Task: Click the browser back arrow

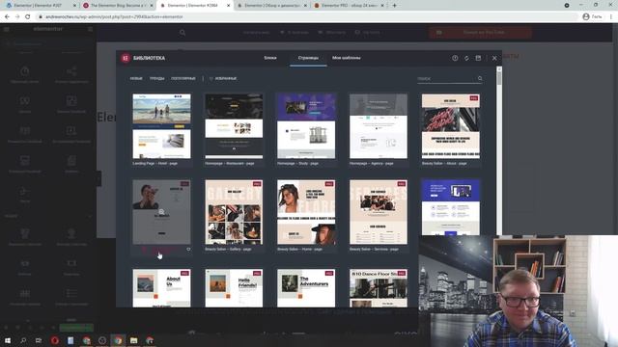Action: [x=7, y=17]
